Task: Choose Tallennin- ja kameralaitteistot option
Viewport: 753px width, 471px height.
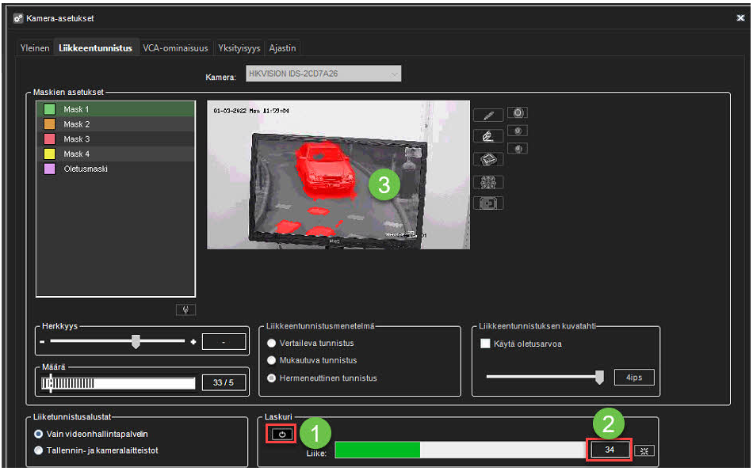Action: [x=39, y=450]
